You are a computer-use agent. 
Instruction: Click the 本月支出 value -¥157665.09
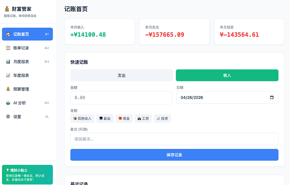click(x=165, y=34)
